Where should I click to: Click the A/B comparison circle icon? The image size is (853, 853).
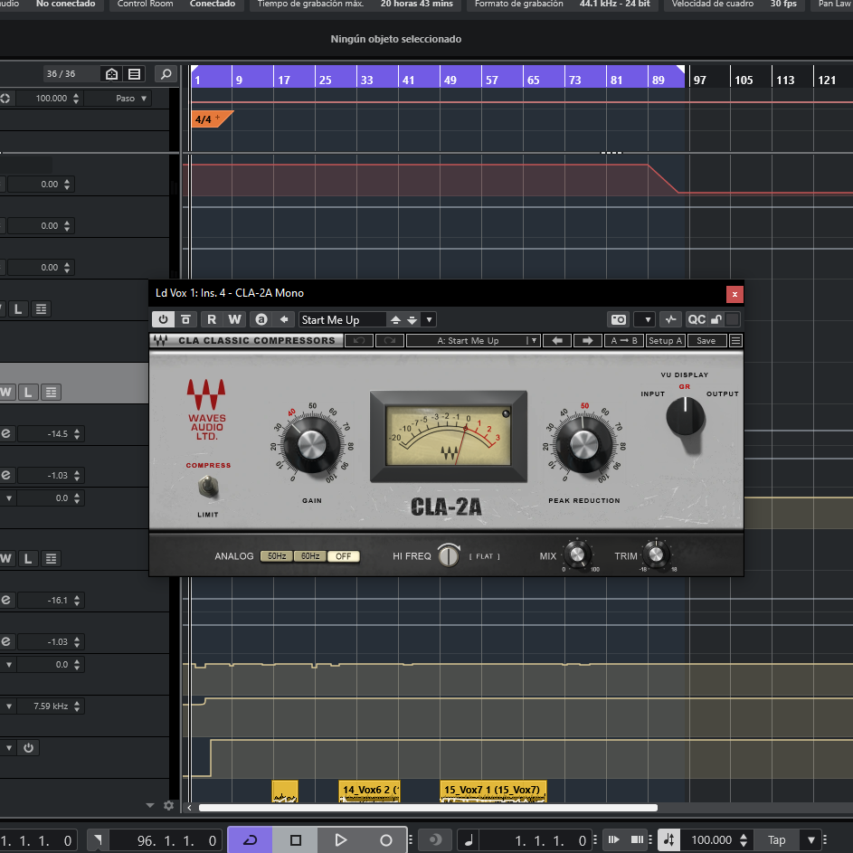point(261,319)
